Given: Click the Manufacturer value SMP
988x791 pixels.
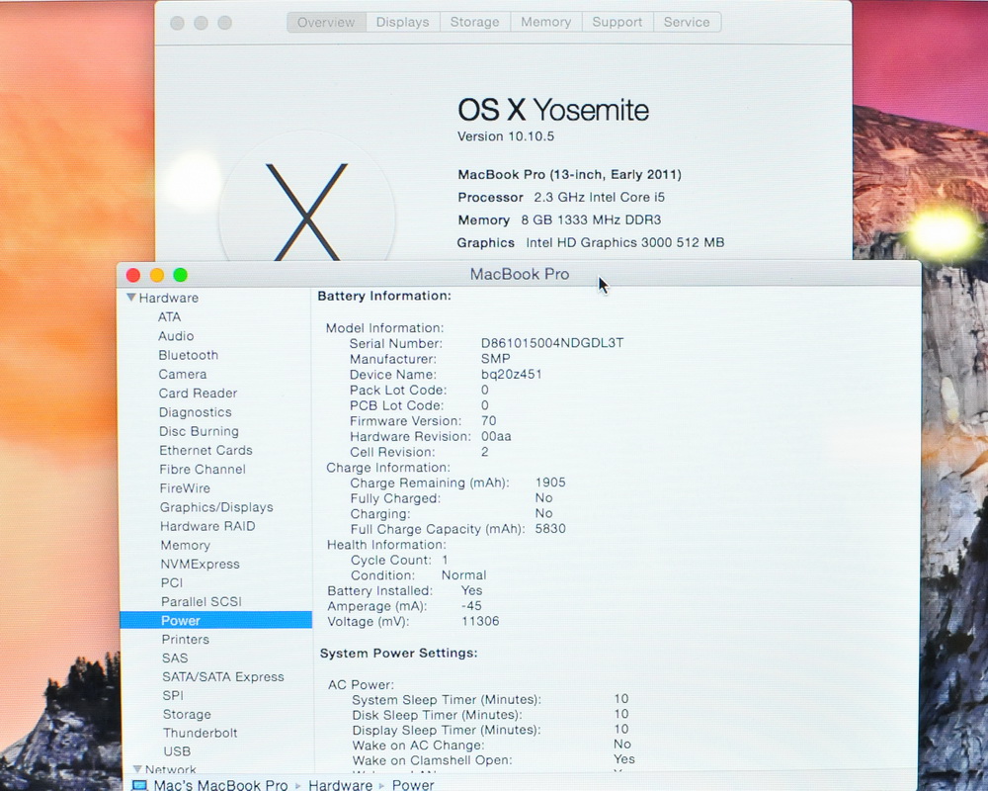Looking at the screenshot, I should click(x=495, y=358).
